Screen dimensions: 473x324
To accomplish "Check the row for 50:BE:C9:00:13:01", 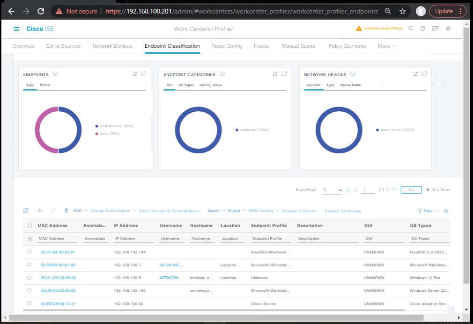I will point(29,303).
